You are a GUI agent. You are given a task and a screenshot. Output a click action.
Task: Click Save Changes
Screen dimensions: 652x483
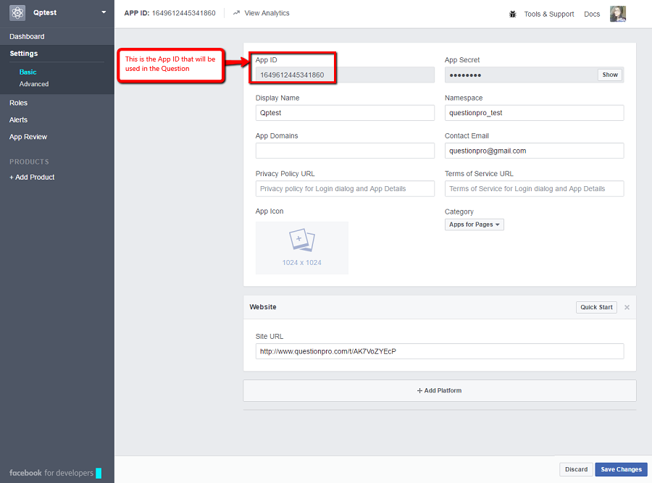click(x=621, y=469)
